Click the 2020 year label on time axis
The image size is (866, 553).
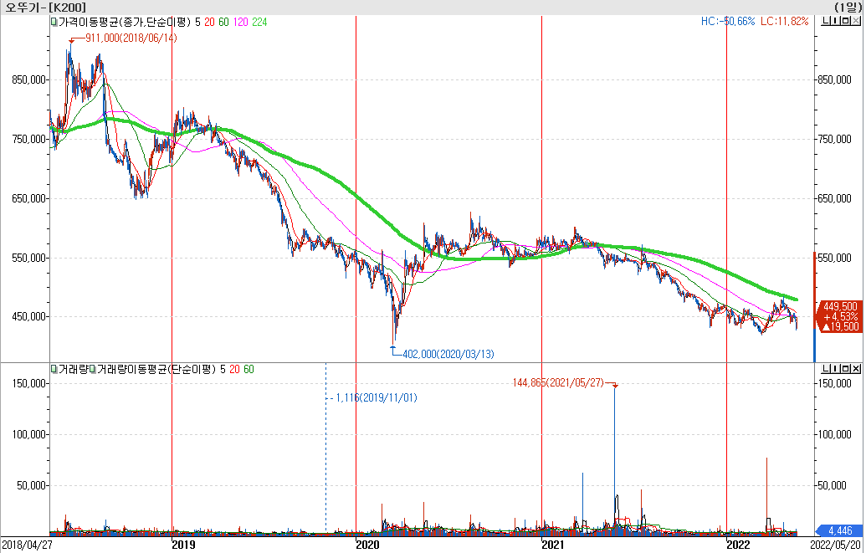coord(368,545)
